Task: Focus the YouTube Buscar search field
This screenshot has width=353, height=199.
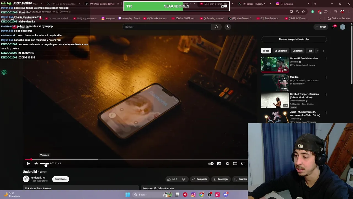Action: point(167,27)
